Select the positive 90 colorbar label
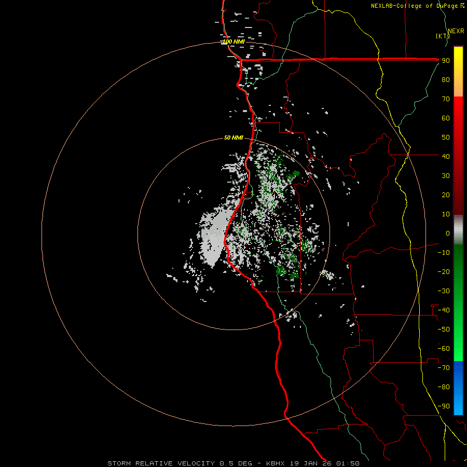 coord(446,61)
